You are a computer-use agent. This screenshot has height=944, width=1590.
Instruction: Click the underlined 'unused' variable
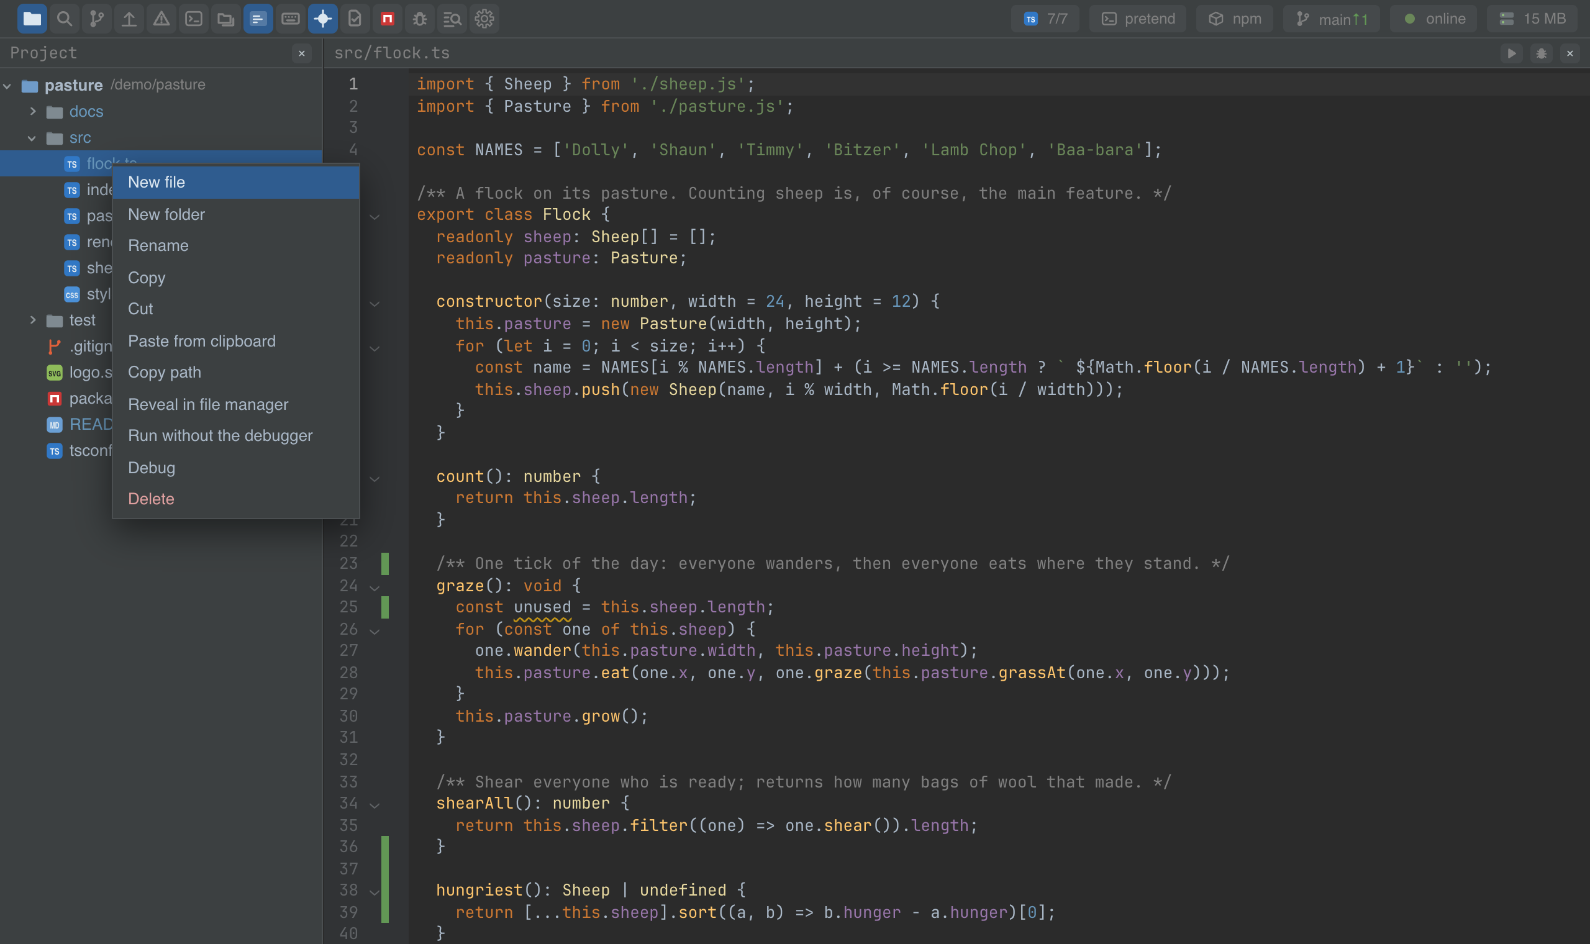pyautogui.click(x=542, y=607)
